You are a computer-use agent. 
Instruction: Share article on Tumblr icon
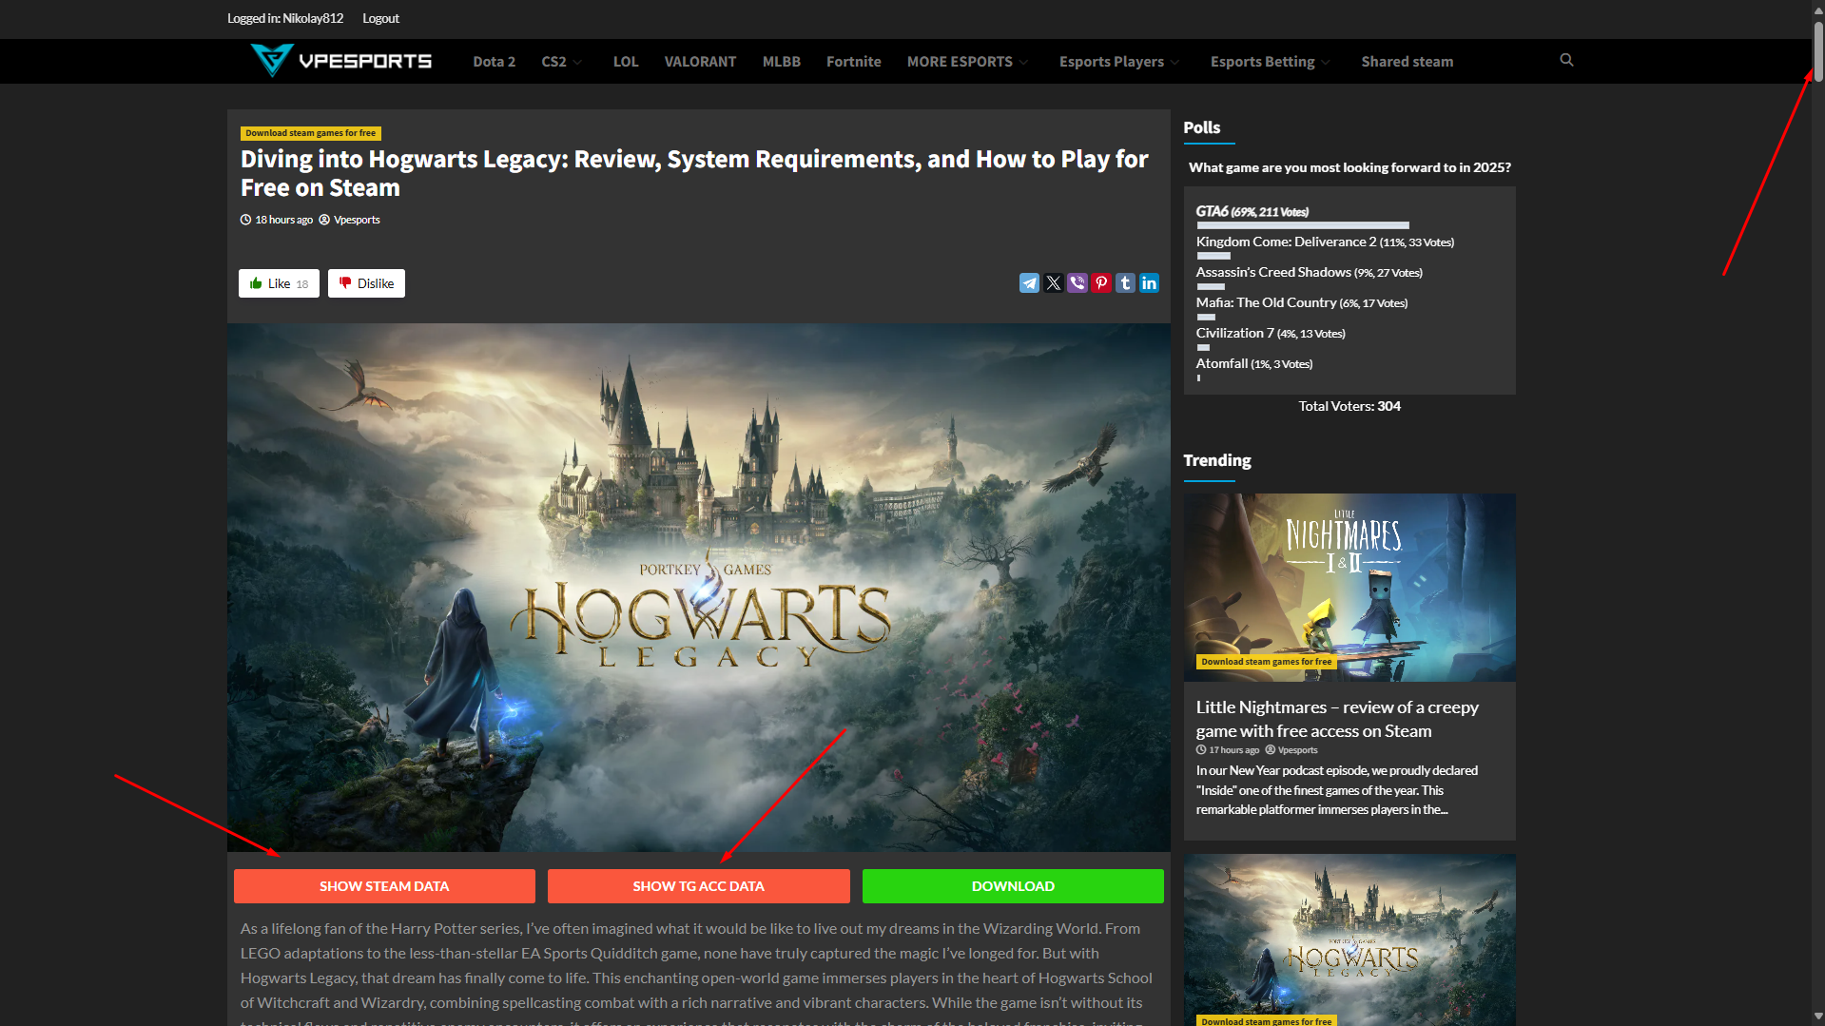click(1125, 283)
